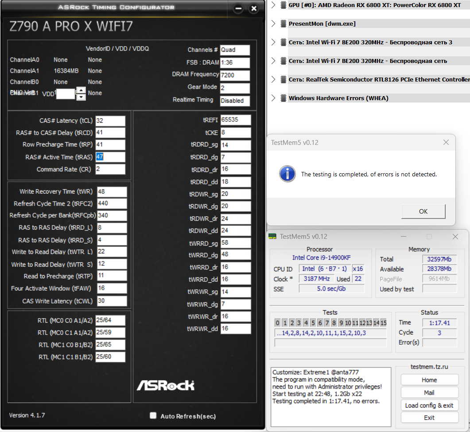Image resolution: width=470 pixels, height=432 pixels.
Task: Expand the GPU AMD Radeon RX 6800 XT node
Action: coord(273,5)
